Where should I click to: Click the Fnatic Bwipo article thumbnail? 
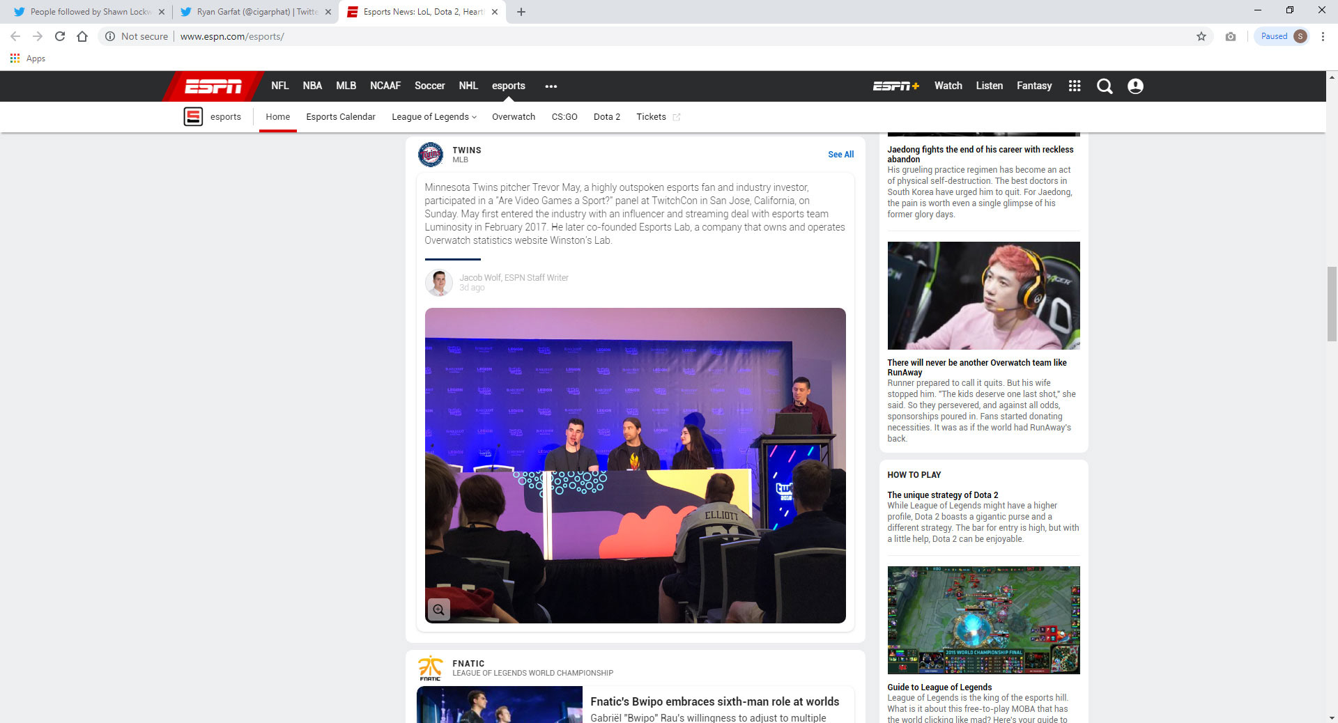pyautogui.click(x=499, y=704)
